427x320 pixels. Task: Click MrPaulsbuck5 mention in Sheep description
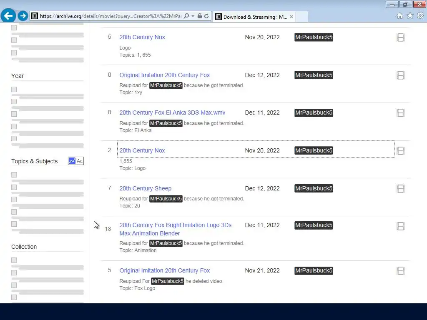coord(166,199)
